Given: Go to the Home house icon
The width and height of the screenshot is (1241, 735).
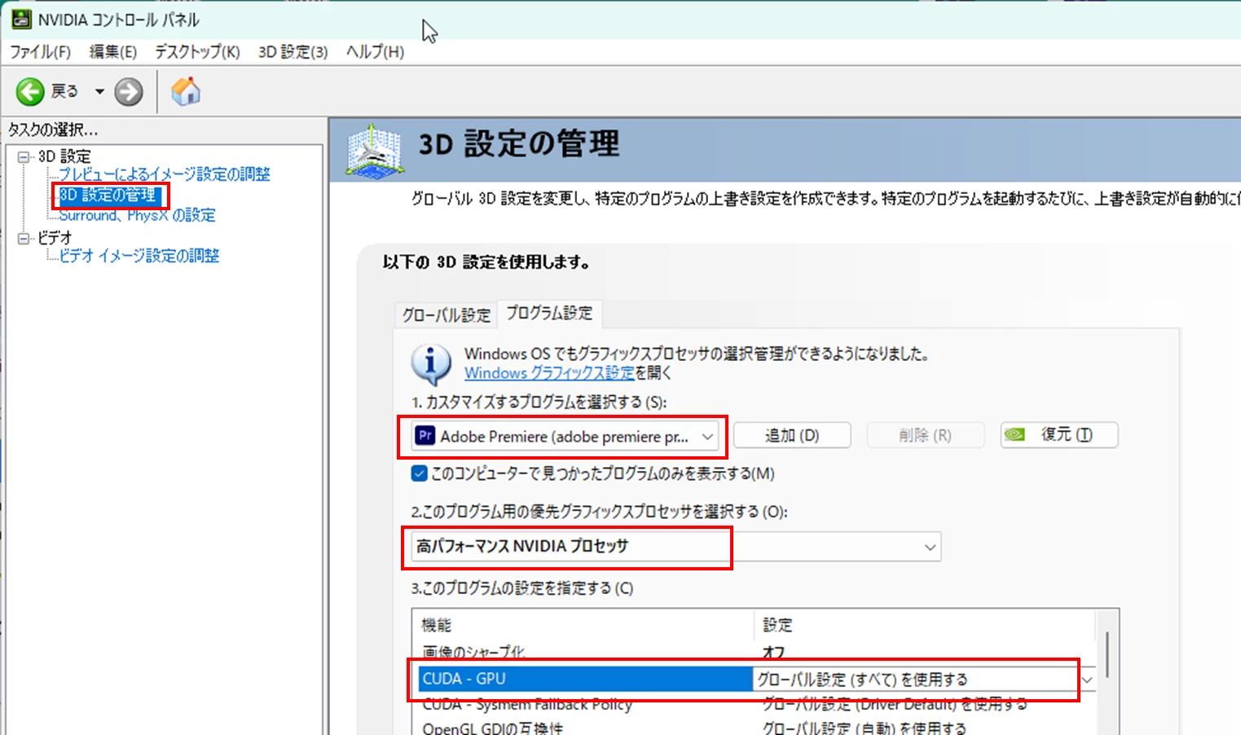Looking at the screenshot, I should click(186, 91).
